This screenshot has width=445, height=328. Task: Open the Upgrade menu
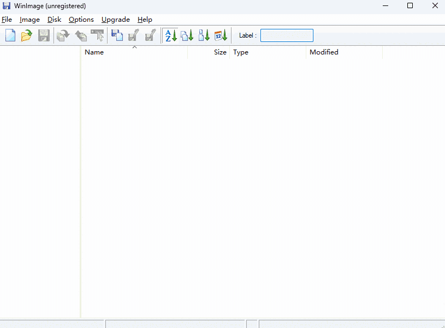115,20
